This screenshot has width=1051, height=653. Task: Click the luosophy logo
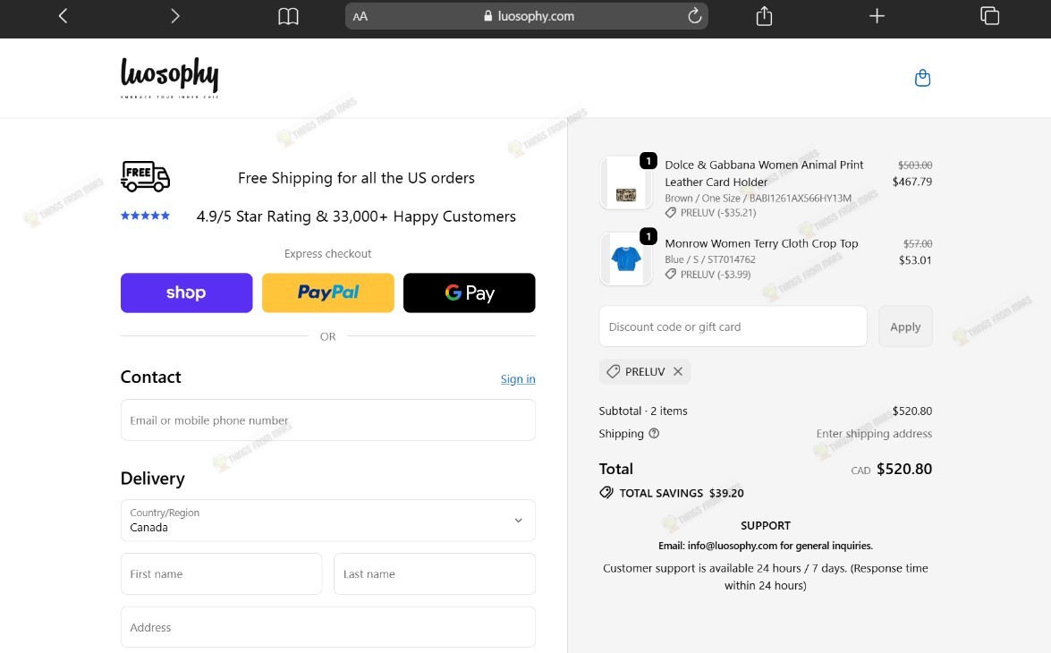pyautogui.click(x=170, y=78)
